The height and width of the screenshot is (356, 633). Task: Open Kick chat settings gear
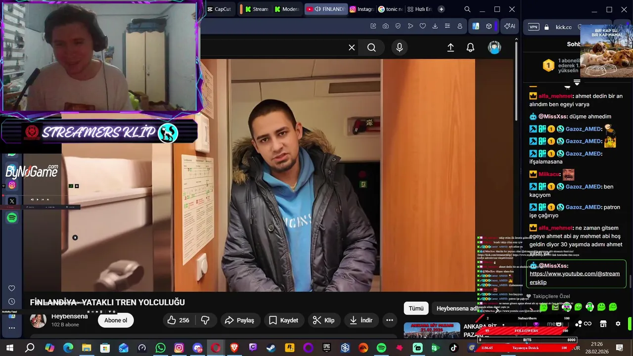coord(618,324)
